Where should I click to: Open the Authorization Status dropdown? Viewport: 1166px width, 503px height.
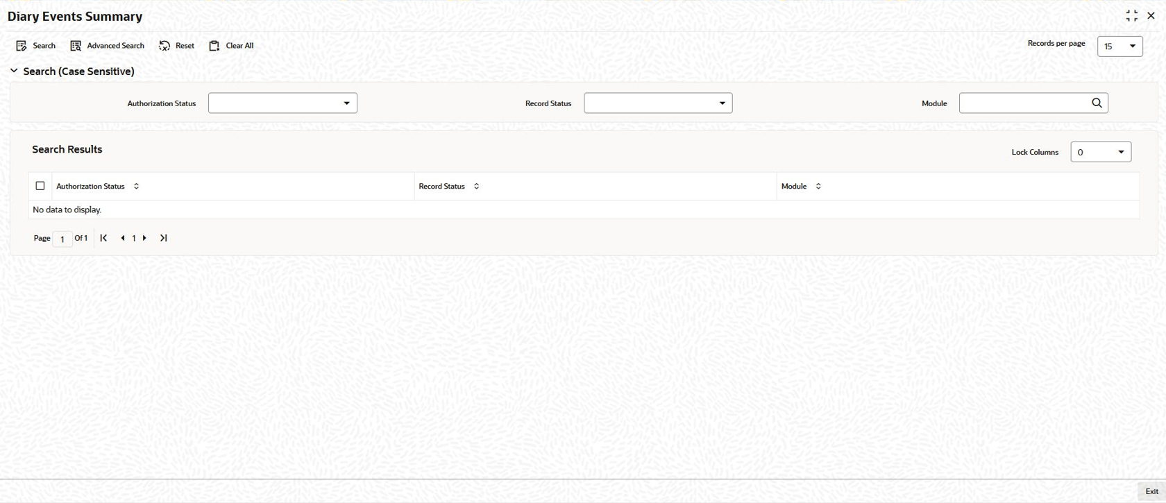(282, 103)
